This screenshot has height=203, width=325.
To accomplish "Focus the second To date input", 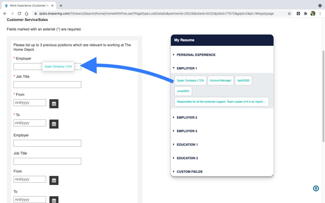I will (x=30, y=199).
